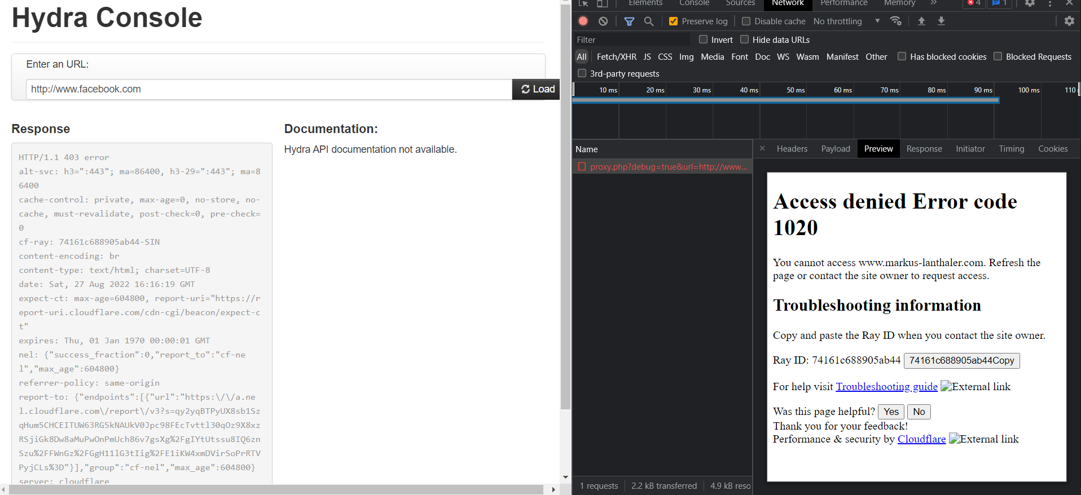
Task: Open the No throttling dropdown
Action: 846,21
